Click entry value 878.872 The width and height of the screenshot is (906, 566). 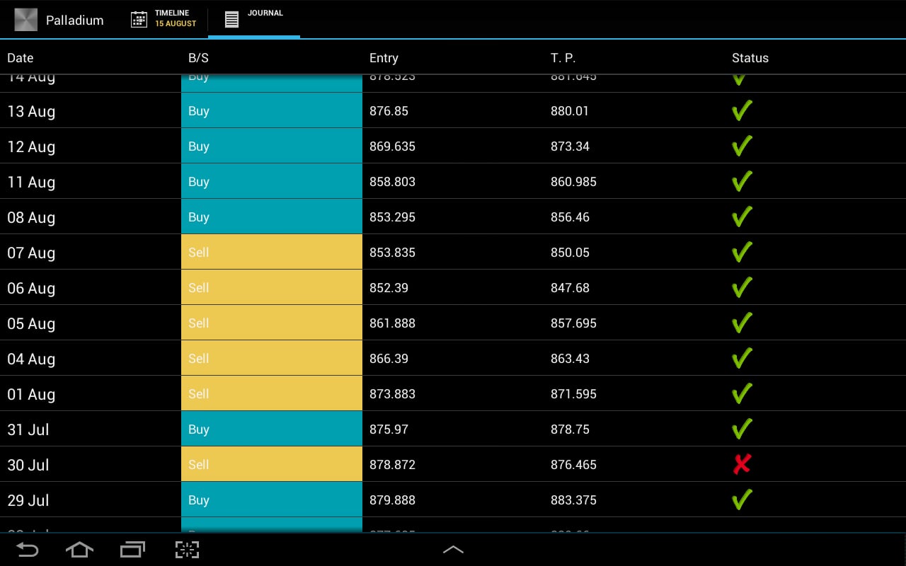pos(392,465)
